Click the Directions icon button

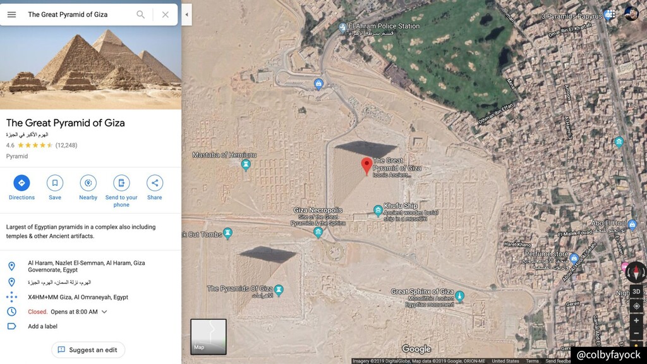pyautogui.click(x=21, y=183)
